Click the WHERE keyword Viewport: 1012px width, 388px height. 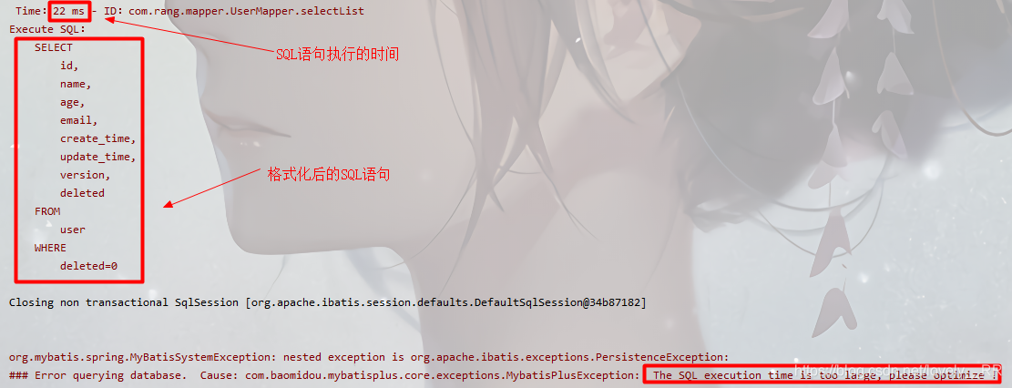click(x=50, y=247)
